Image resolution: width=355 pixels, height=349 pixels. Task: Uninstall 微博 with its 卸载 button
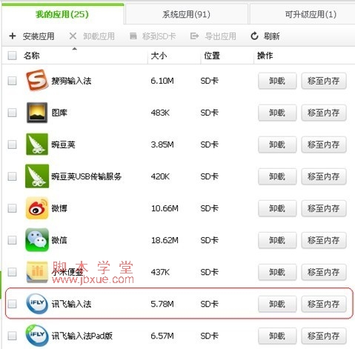277,208
